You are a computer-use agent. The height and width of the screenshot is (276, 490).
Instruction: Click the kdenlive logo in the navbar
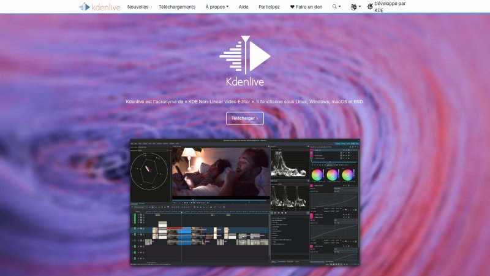click(x=99, y=7)
